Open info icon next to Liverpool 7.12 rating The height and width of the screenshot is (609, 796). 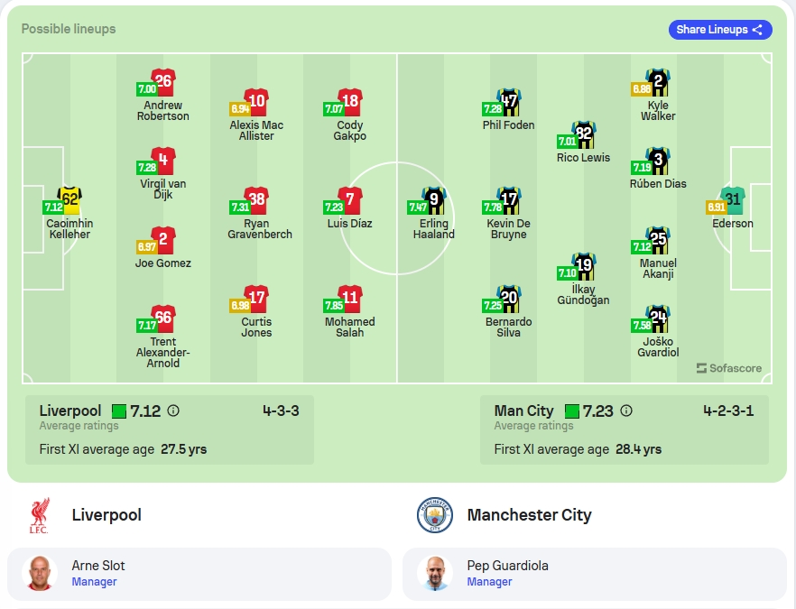coord(173,411)
